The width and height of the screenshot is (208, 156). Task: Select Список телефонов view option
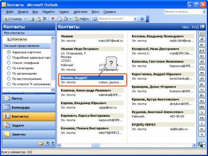click(x=23, y=63)
